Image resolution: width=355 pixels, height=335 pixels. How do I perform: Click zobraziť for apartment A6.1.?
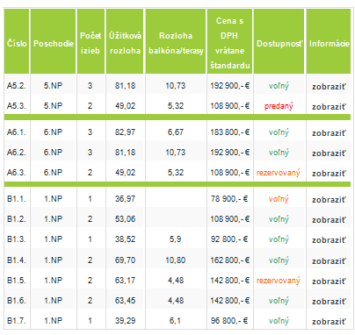[329, 133]
